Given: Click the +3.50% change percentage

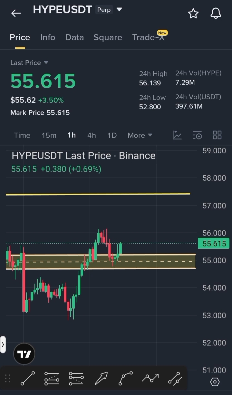Looking at the screenshot, I should coord(51,100).
